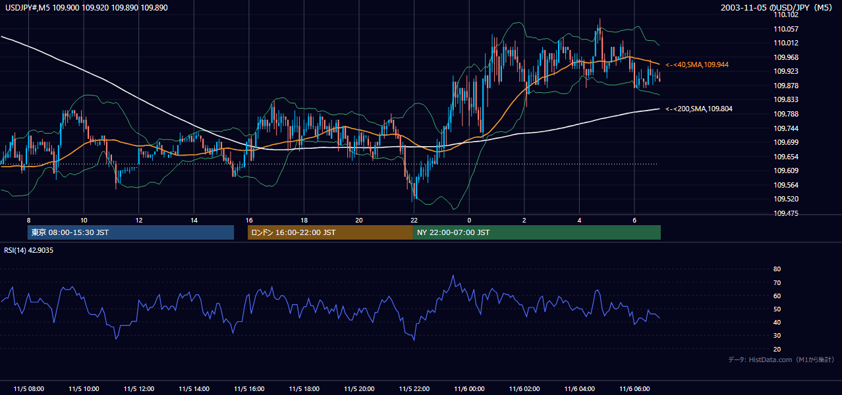Click hour tick 8 under the price chart
842x395 pixels.
(x=28, y=220)
